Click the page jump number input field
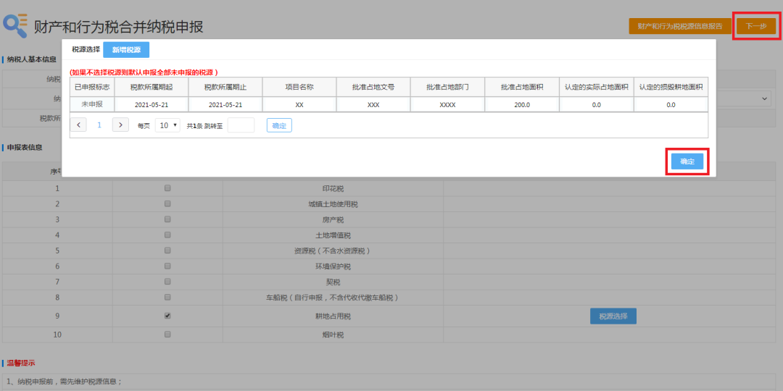This screenshot has width=783, height=391. click(241, 125)
